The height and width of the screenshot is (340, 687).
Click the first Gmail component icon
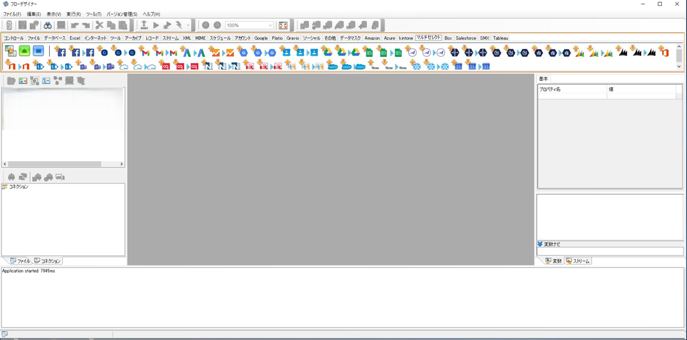[x=145, y=52]
